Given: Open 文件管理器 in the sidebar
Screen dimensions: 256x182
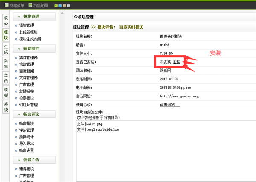Looking at the screenshot, I should click(x=28, y=78).
